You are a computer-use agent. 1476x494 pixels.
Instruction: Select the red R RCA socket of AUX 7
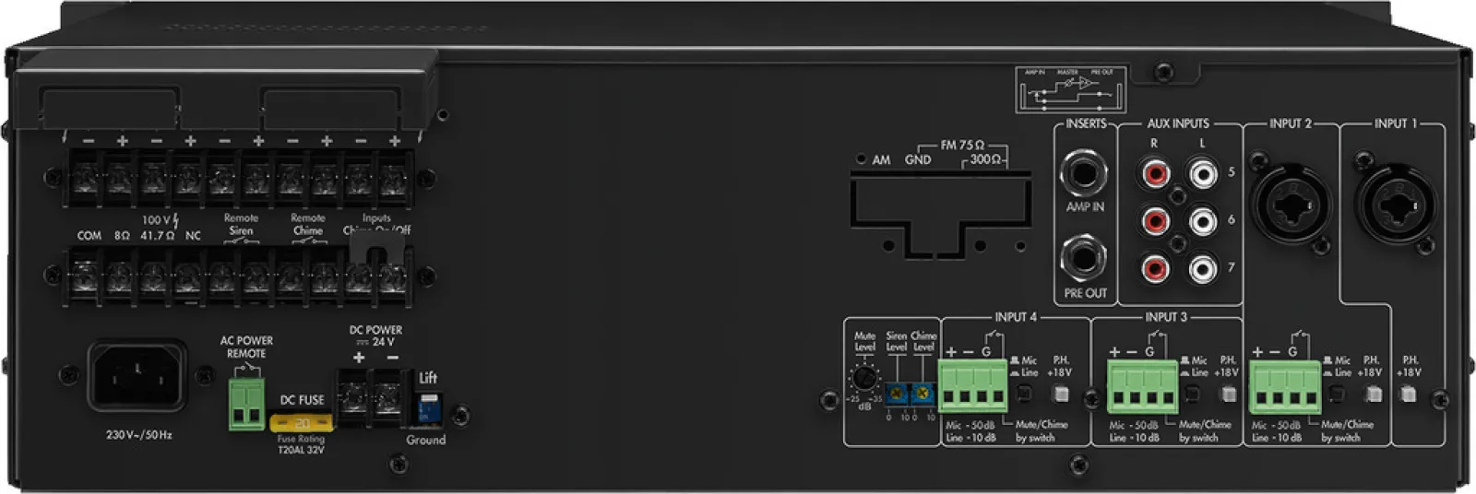(x=1154, y=268)
